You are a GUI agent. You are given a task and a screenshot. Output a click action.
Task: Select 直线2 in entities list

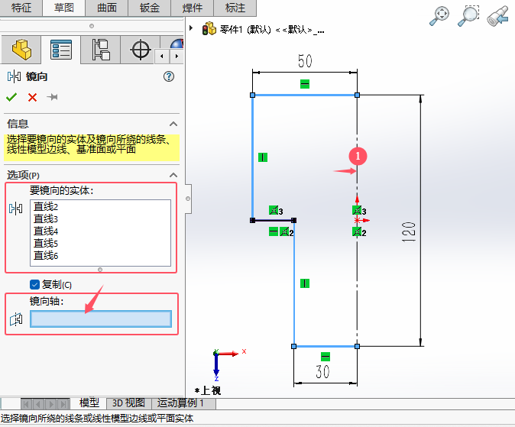coord(46,207)
